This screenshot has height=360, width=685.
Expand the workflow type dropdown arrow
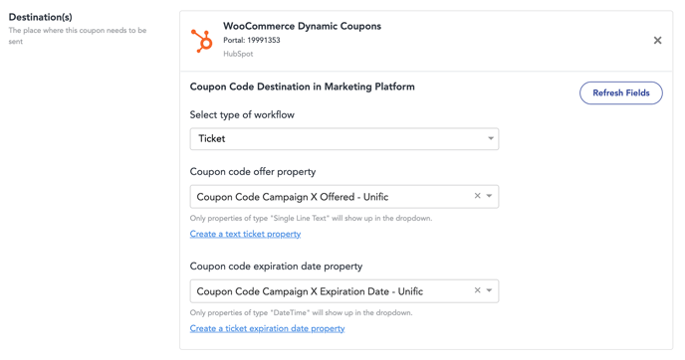[x=491, y=138]
